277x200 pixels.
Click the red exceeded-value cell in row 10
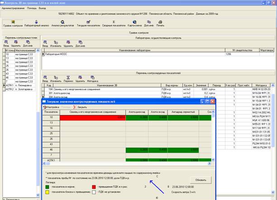[93, 117]
